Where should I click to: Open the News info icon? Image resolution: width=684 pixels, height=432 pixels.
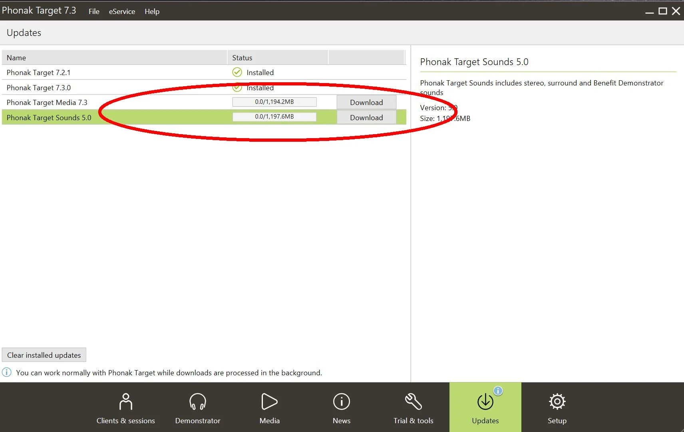tap(342, 402)
